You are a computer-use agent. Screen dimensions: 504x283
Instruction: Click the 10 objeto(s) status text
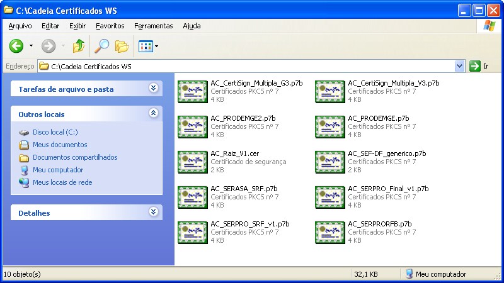tap(22, 274)
